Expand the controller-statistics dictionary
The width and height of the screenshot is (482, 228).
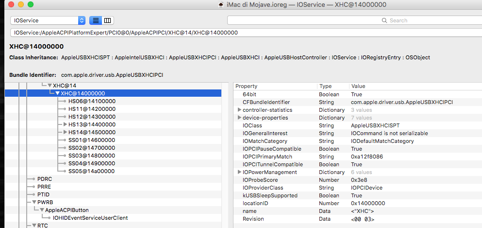coord(239,110)
